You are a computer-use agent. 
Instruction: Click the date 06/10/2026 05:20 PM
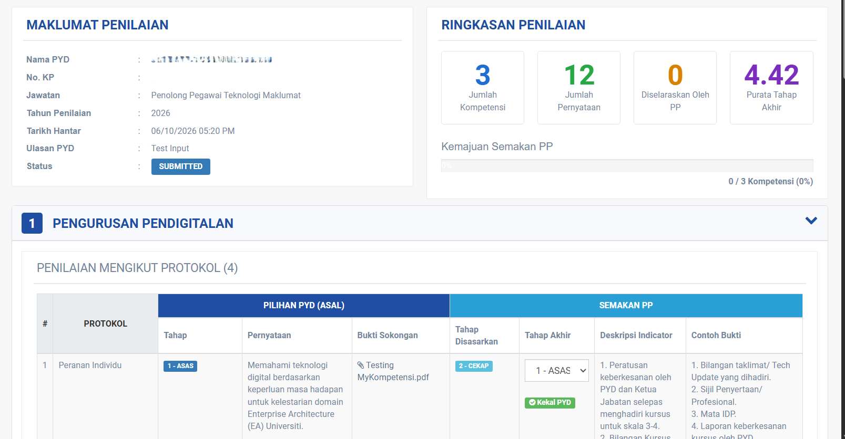click(193, 131)
